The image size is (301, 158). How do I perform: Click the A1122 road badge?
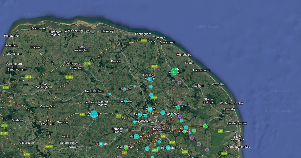(4, 133)
